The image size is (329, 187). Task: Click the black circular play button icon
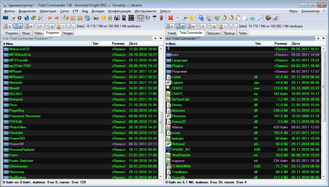[20, 18]
